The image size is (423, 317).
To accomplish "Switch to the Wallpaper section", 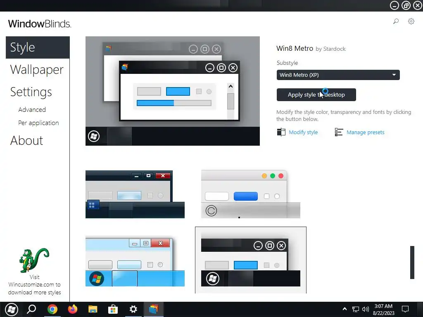I will click(37, 70).
